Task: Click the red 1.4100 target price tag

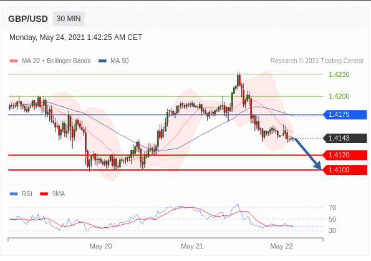Action: 345,170
